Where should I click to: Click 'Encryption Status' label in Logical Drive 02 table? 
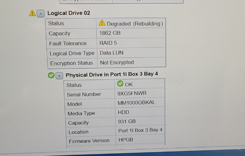click(x=71, y=63)
